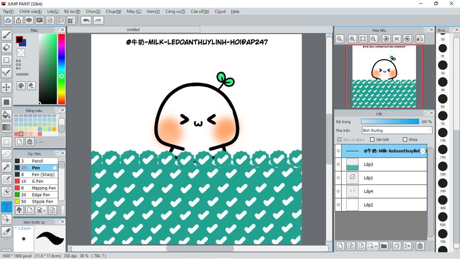
Task: Open the Bộ lọc menu
Action: click(72, 11)
